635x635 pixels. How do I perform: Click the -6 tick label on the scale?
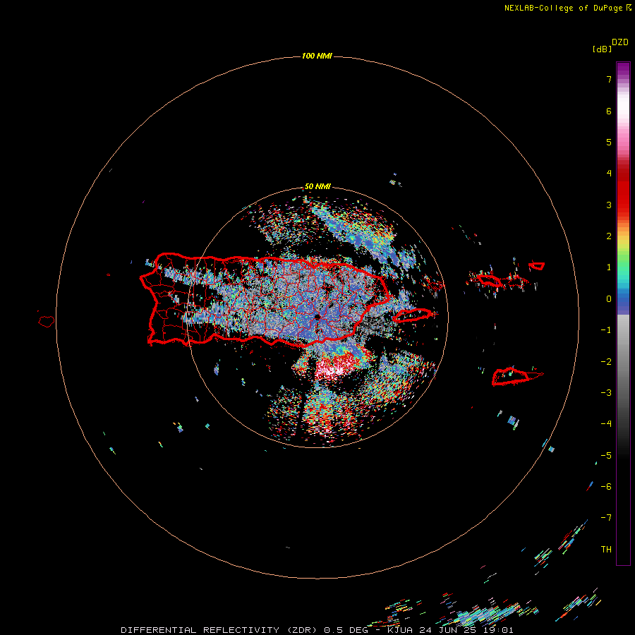point(606,487)
